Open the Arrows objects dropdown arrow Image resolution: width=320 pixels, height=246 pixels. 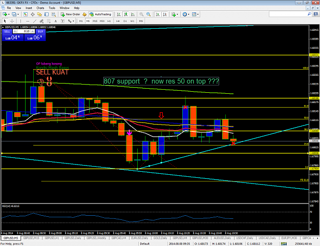coord(73,21)
